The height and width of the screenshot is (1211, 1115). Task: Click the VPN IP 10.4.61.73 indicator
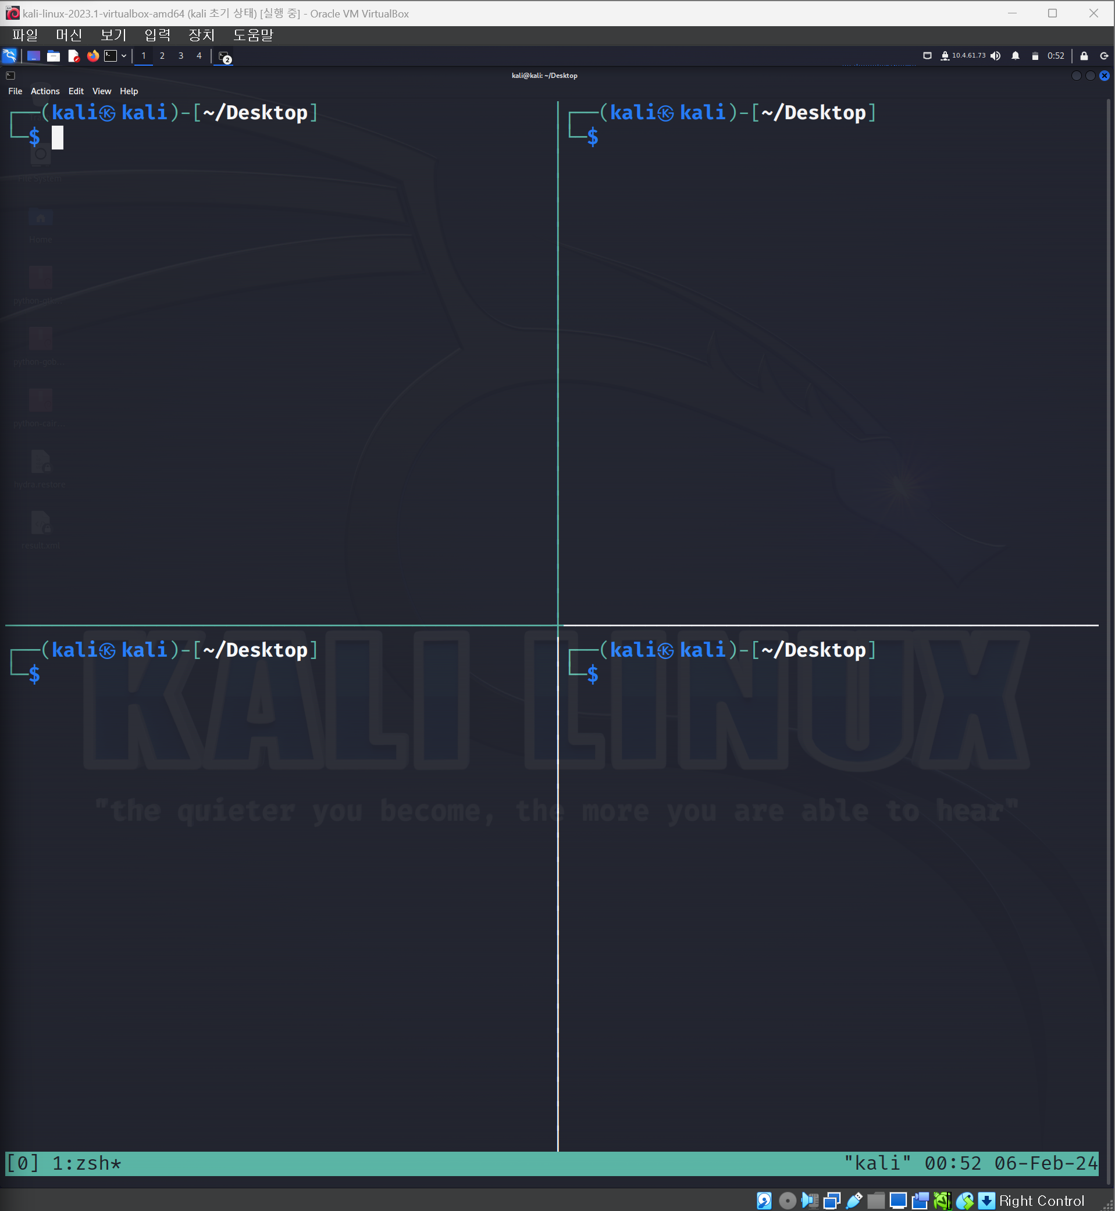pos(963,56)
